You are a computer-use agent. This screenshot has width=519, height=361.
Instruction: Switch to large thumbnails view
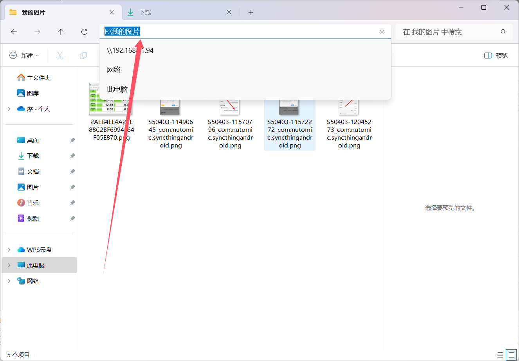coord(511,355)
